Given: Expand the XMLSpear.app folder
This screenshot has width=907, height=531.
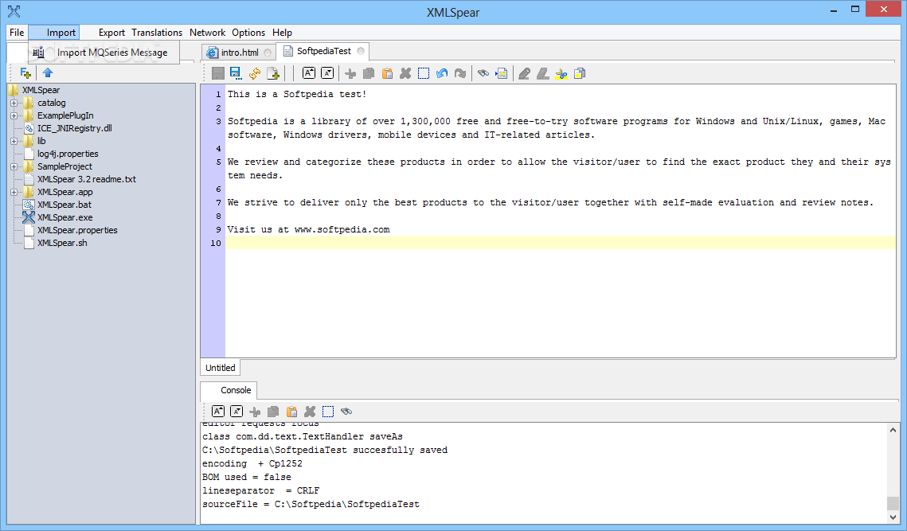Looking at the screenshot, I should pyautogui.click(x=14, y=192).
